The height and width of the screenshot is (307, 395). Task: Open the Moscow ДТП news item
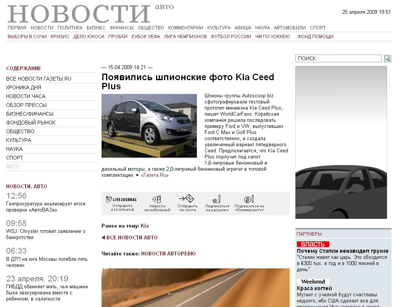pos(47,262)
